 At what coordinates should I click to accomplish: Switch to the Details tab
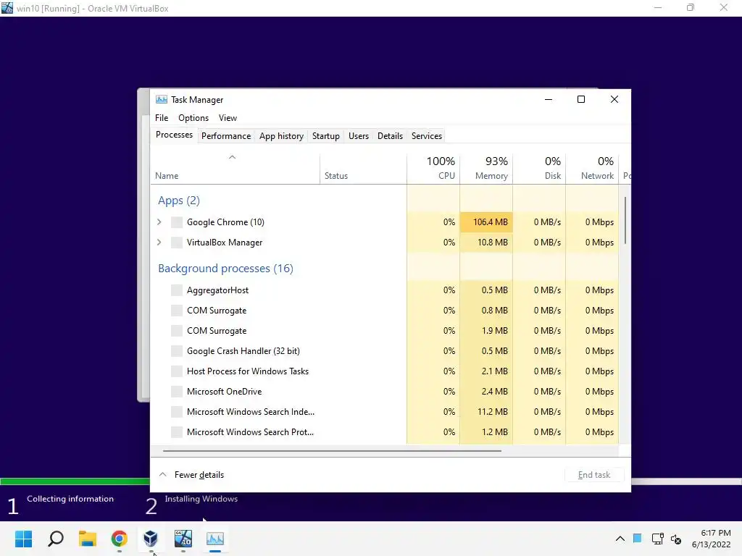click(390, 136)
